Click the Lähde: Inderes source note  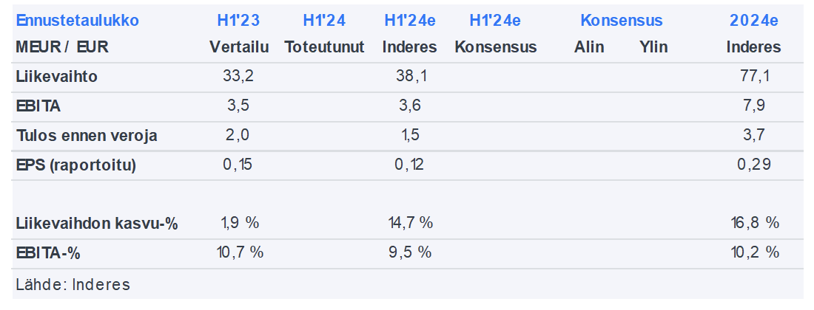tap(73, 285)
